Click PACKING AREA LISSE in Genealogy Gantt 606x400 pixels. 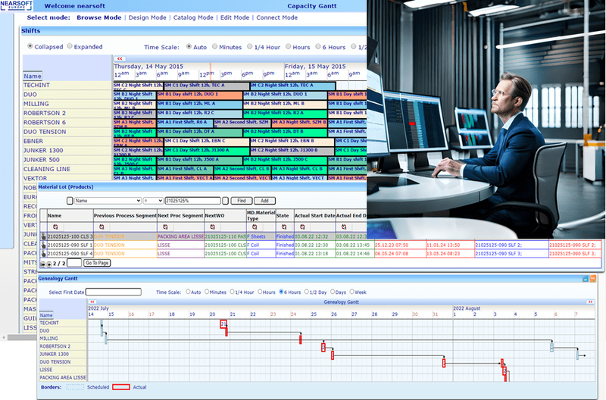click(63, 377)
